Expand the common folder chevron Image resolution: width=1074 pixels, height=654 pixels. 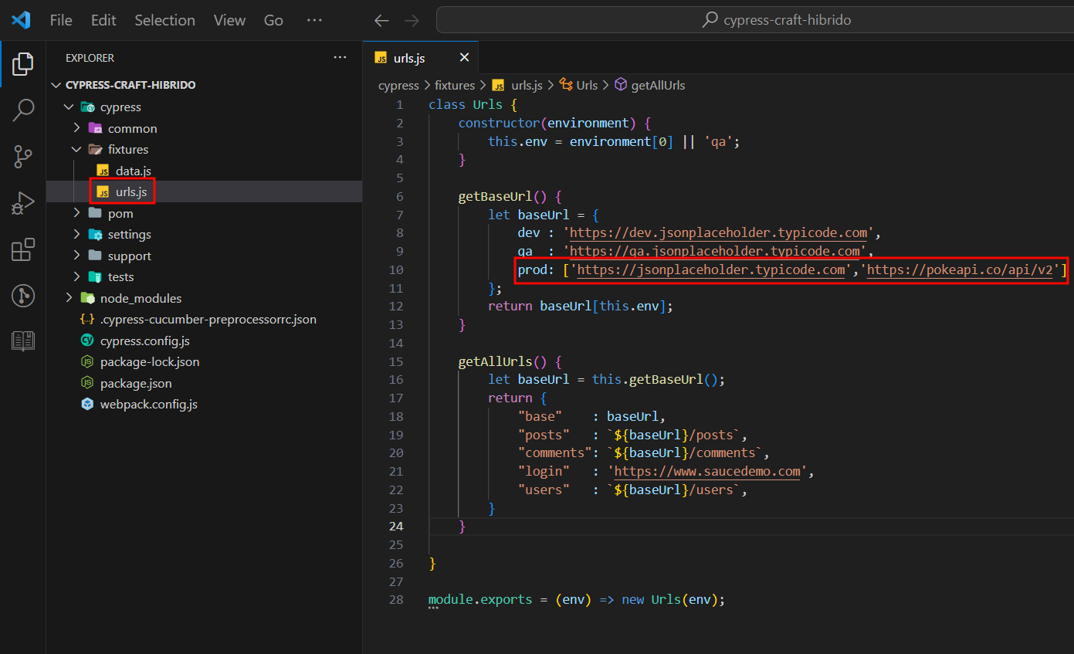pyautogui.click(x=76, y=128)
